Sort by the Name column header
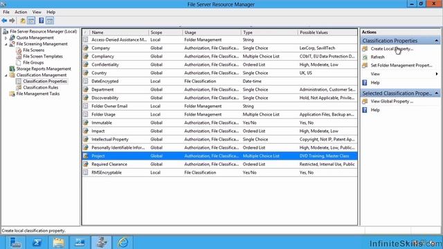The image size is (443, 249). pos(119,33)
